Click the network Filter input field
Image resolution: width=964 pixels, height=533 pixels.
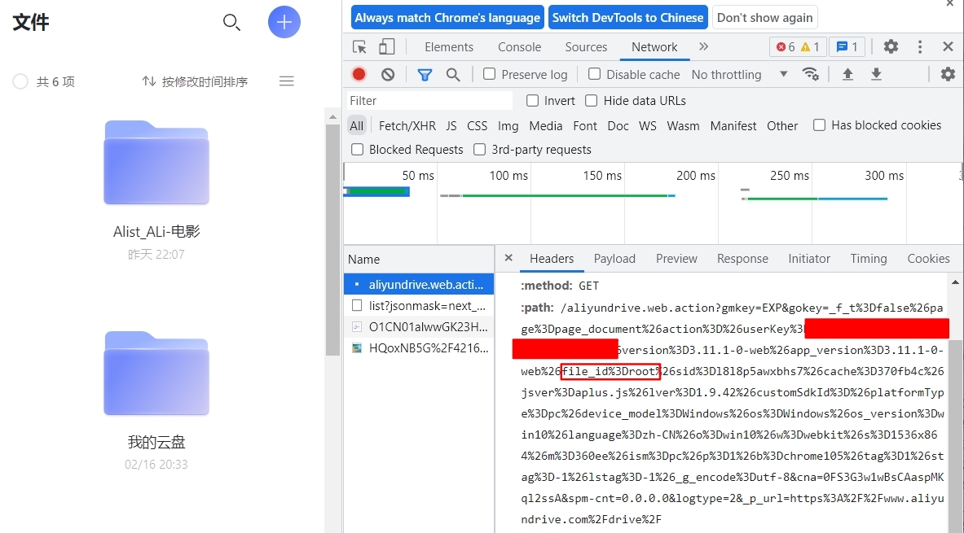(429, 100)
